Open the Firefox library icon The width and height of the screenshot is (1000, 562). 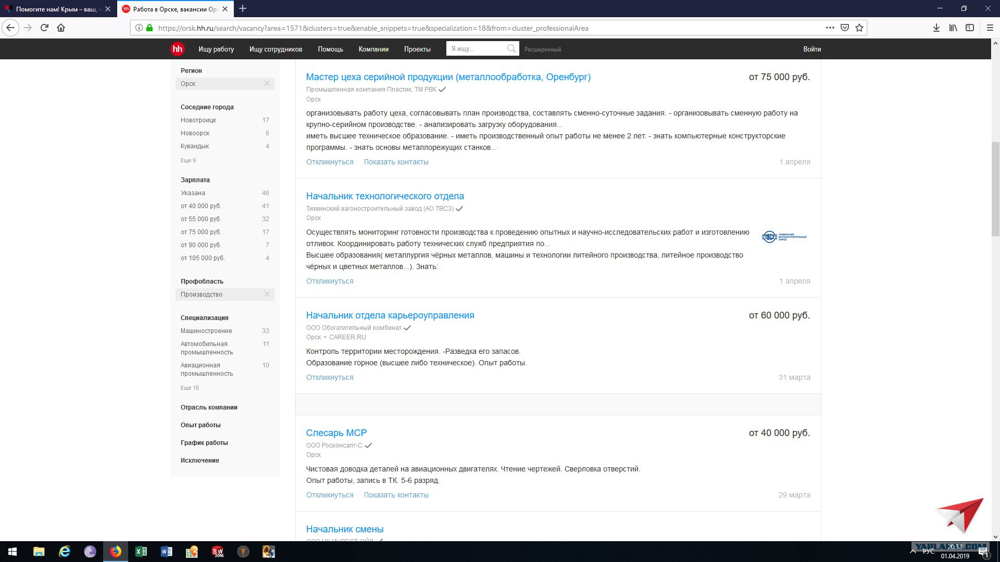click(953, 28)
